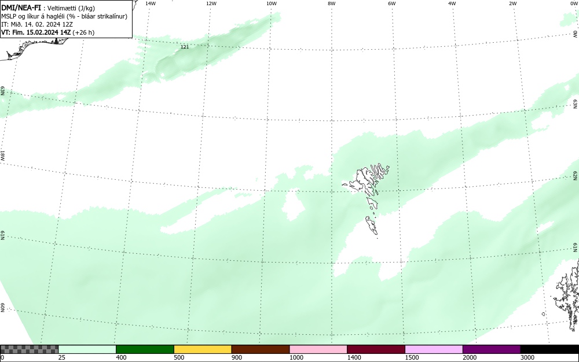Click the brown 900-1000 legend swatch
Screen dimensions: 579x362
[x=261, y=349]
